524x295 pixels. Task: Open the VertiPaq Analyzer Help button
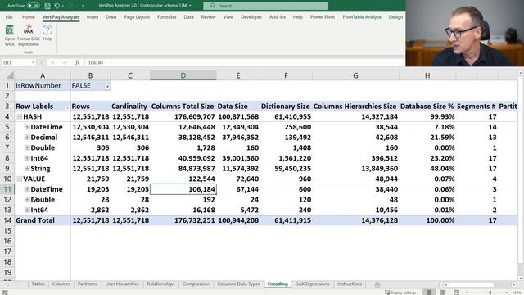coord(47,33)
